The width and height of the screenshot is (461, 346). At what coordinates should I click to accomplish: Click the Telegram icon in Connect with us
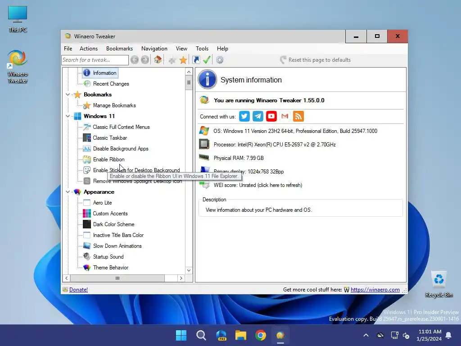point(258,116)
